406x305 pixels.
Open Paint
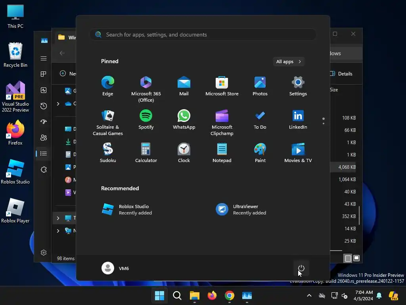tap(260, 153)
